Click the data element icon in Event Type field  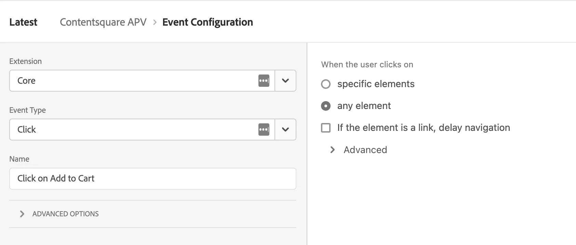pyautogui.click(x=264, y=130)
